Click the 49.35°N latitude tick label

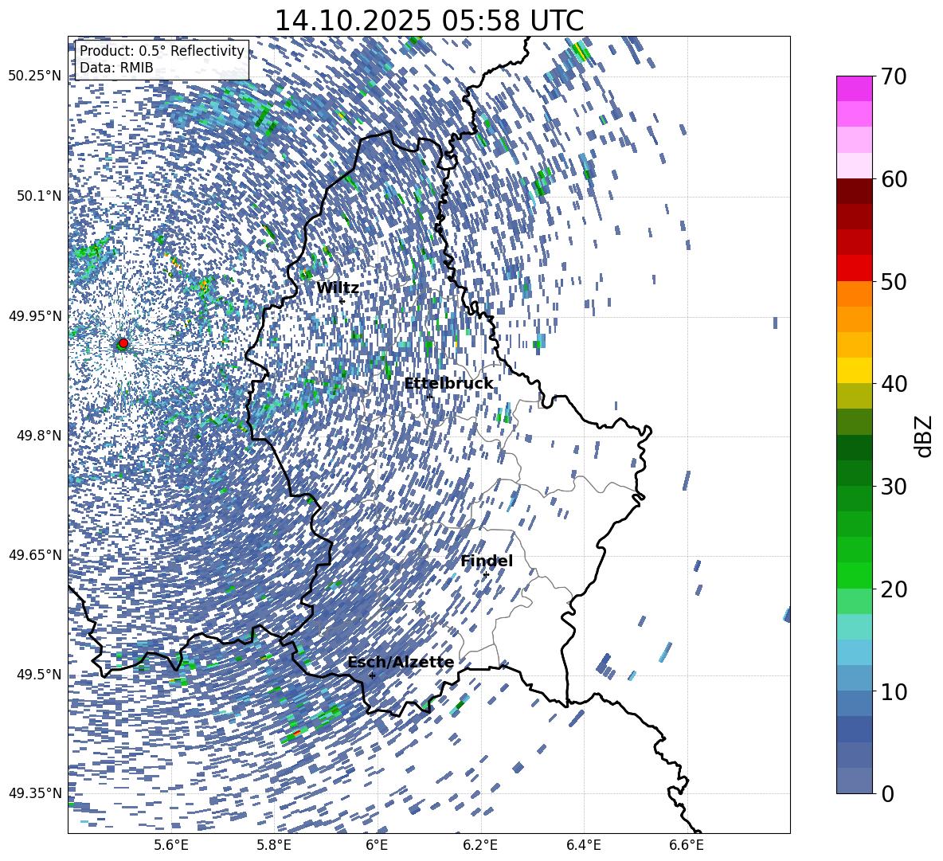click(x=36, y=793)
